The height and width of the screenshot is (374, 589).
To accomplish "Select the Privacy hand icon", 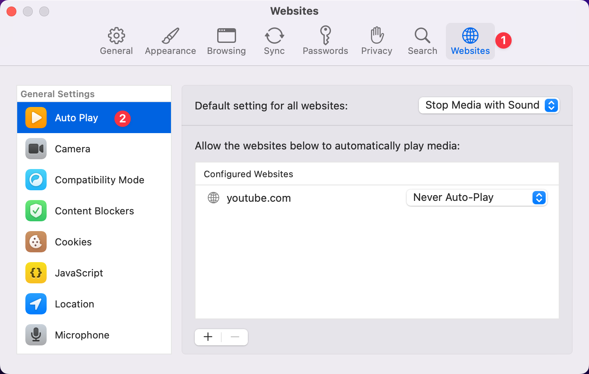I will point(376,36).
